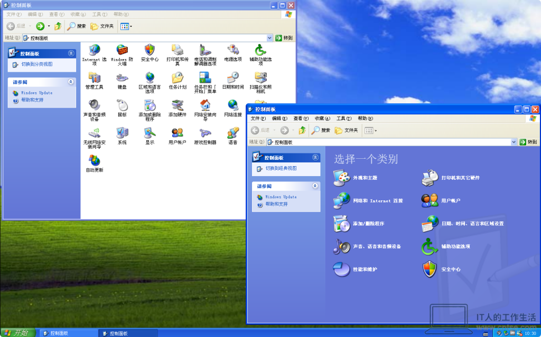Open the Windows 防火墙 icon
Screen dimensions: 541x337
pos(122,54)
